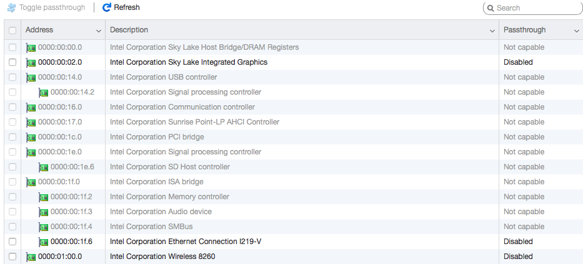The width and height of the screenshot is (583, 264).
Task: Open the Passthrough column dropdown arrow
Action: (577, 31)
